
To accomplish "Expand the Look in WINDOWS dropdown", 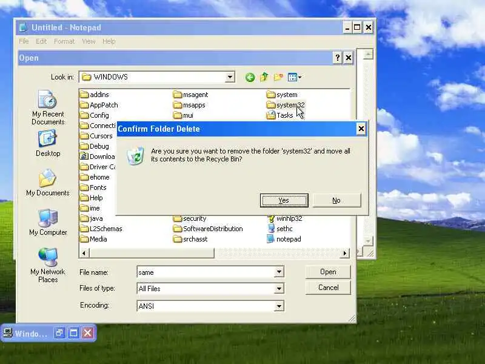I will point(230,77).
